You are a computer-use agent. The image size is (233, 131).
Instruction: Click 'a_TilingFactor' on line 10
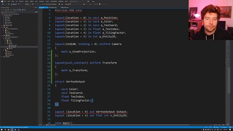tap(113, 33)
